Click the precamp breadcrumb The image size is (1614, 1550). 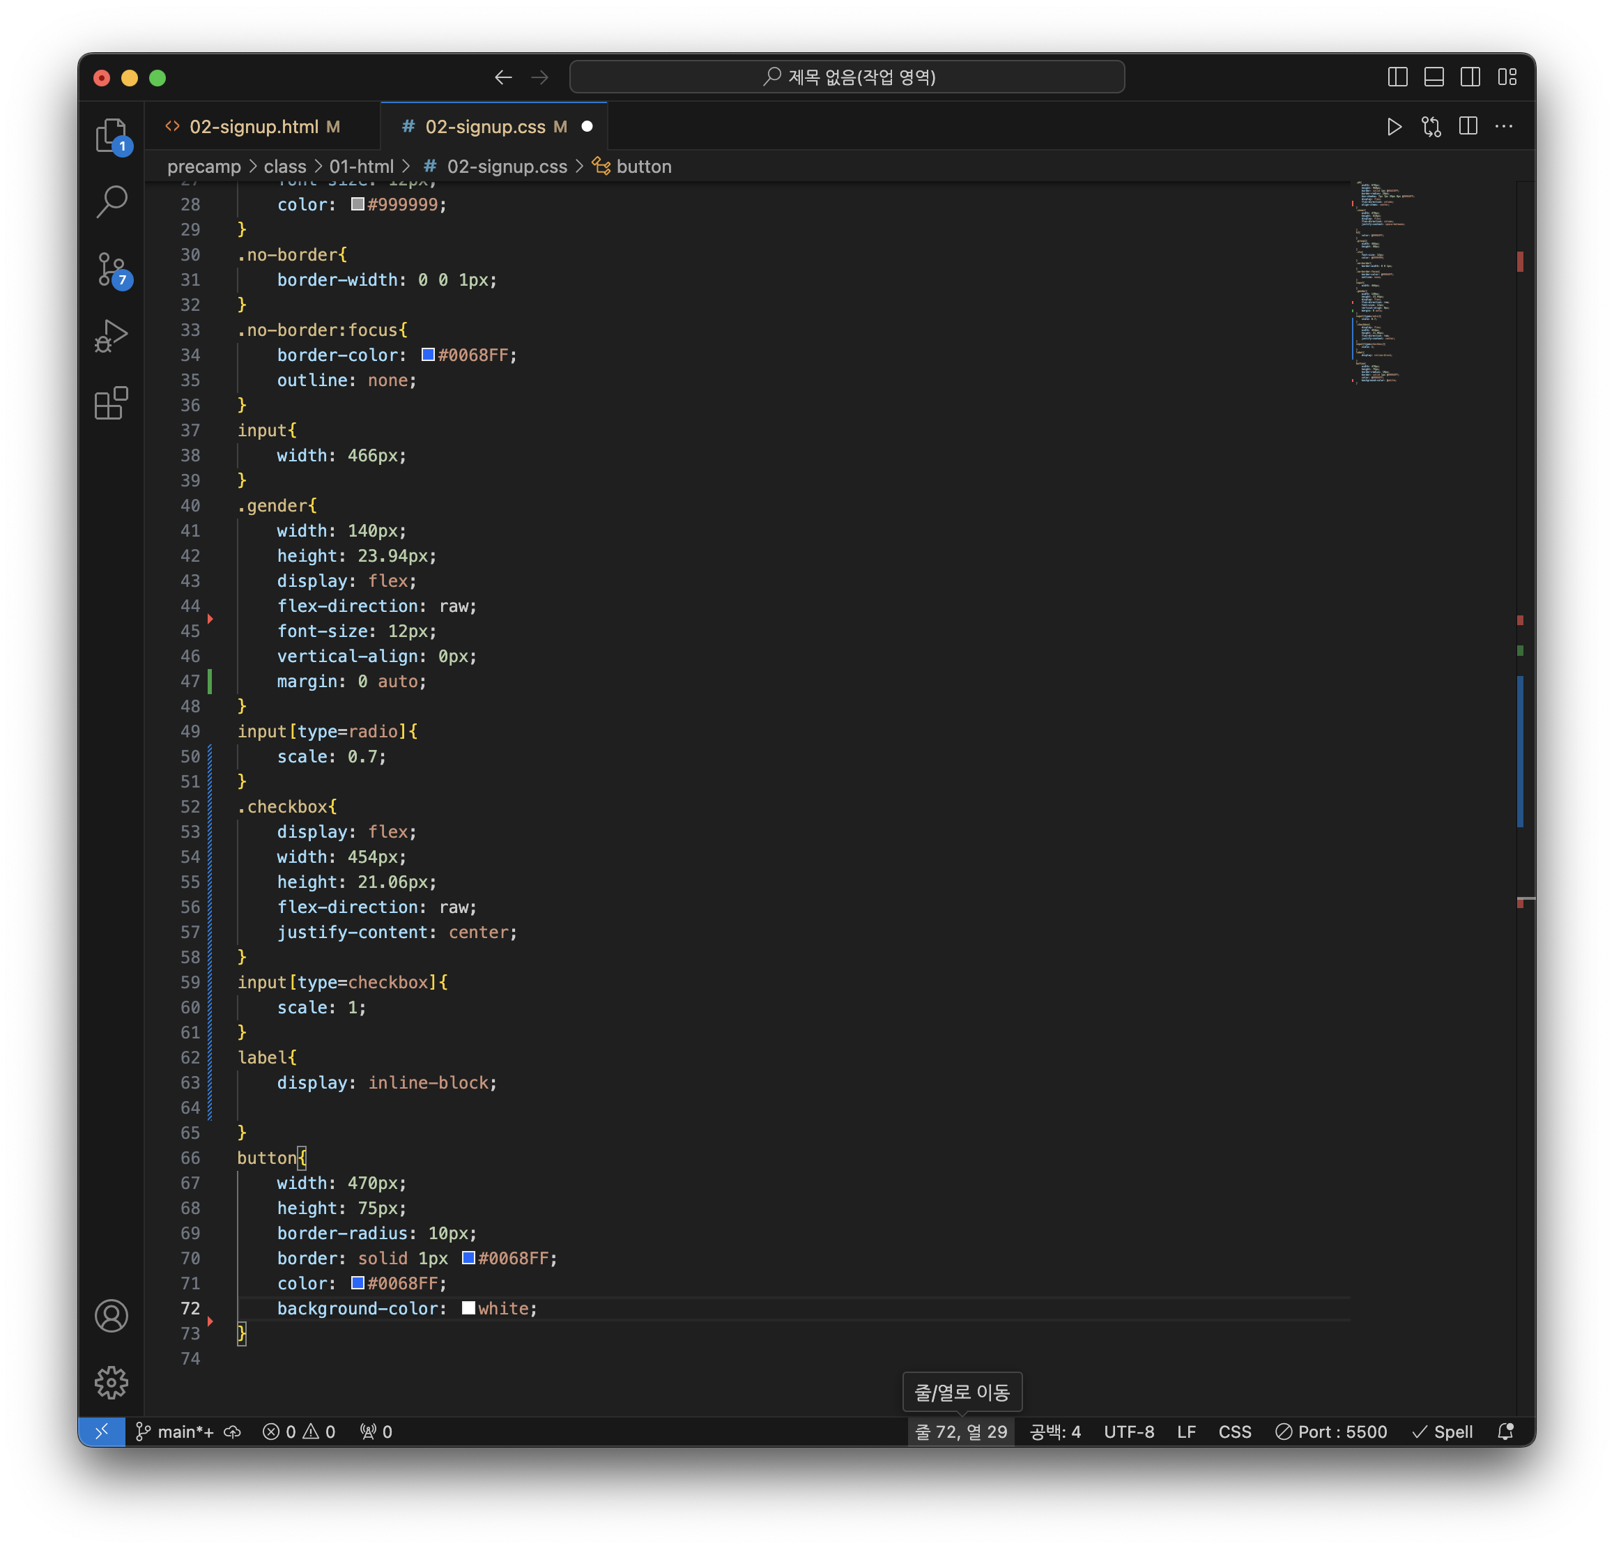click(x=203, y=167)
